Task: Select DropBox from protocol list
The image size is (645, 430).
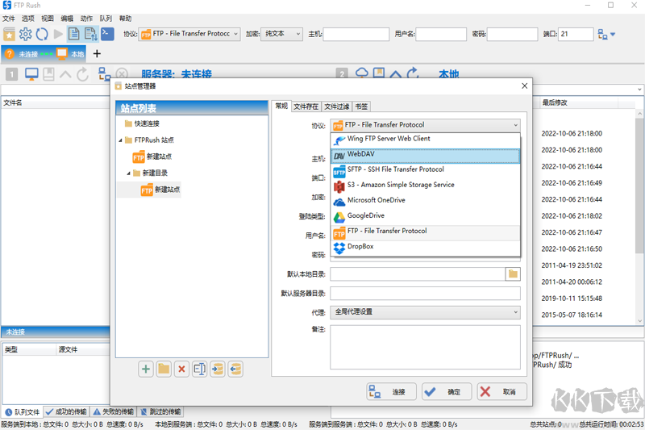Action: pos(426,248)
